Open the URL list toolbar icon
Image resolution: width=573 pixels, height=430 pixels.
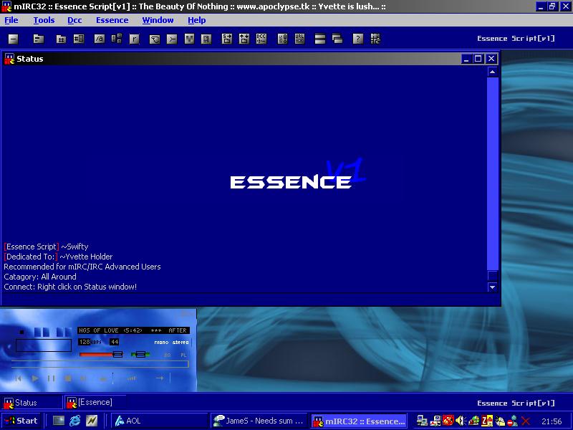pyautogui.click(x=300, y=39)
